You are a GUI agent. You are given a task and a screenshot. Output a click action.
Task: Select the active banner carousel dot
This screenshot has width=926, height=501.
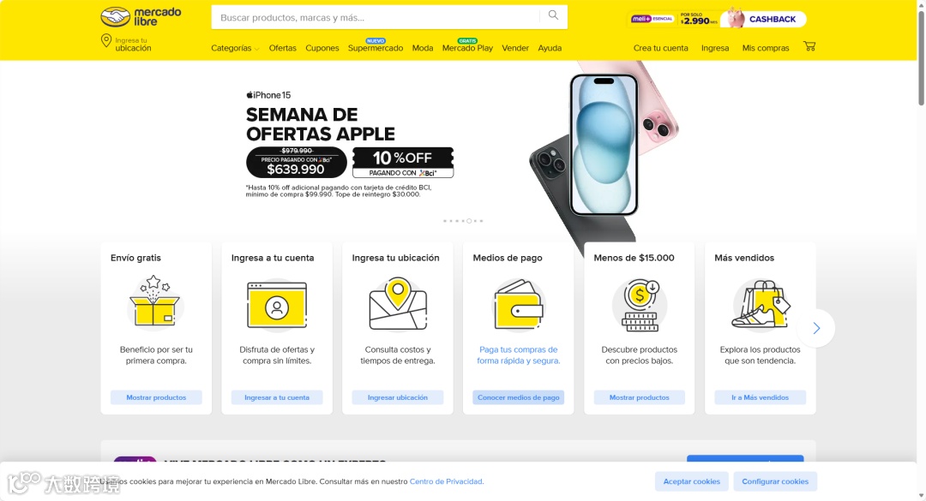[469, 221]
